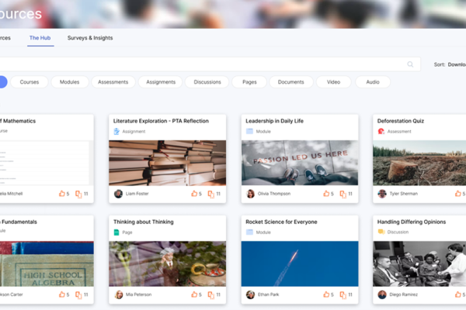Viewport: 466px width, 310px height.
Task: Filter by Video
Action: coord(333,82)
